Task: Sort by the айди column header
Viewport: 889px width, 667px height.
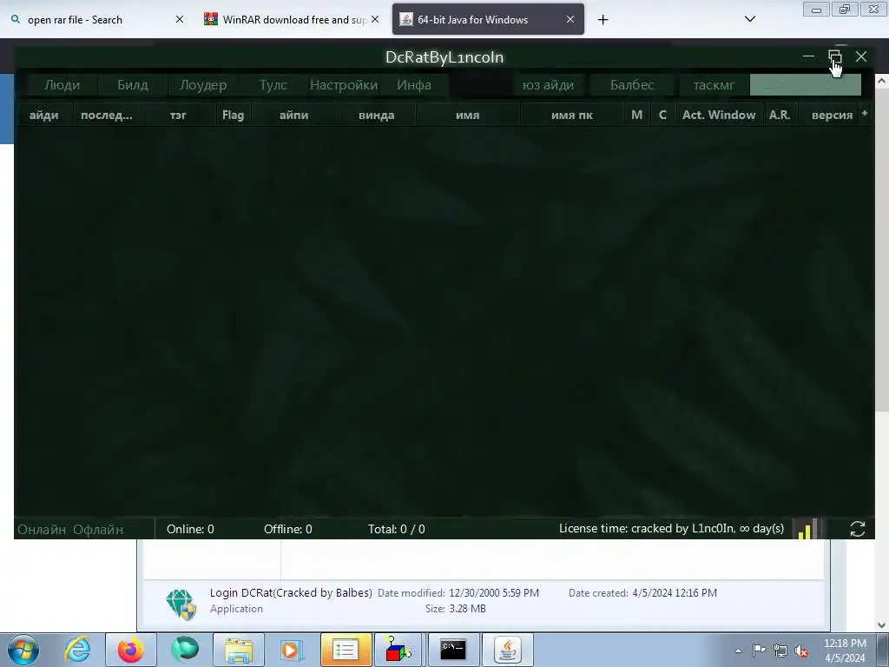Action: tap(43, 116)
